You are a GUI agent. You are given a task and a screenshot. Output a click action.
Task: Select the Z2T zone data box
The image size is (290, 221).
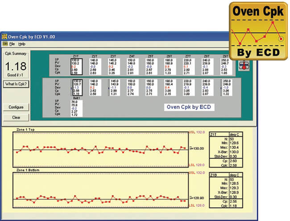tap(95, 67)
